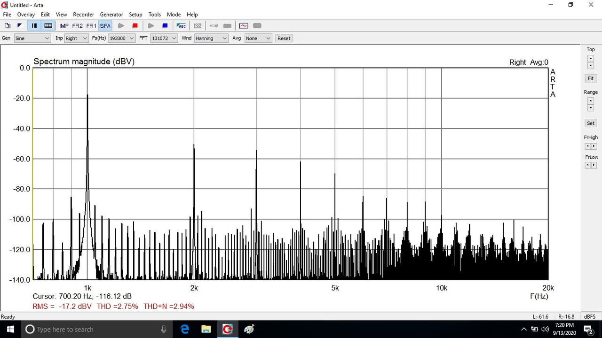
Task: Click the black-and-white color scheme icon
Action: (20, 26)
